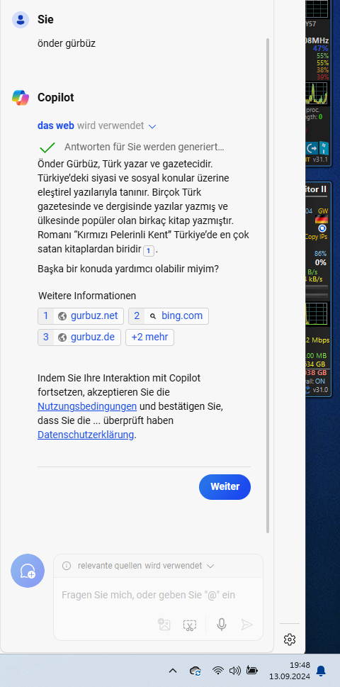Show hidden tray icons chevron

(173, 671)
